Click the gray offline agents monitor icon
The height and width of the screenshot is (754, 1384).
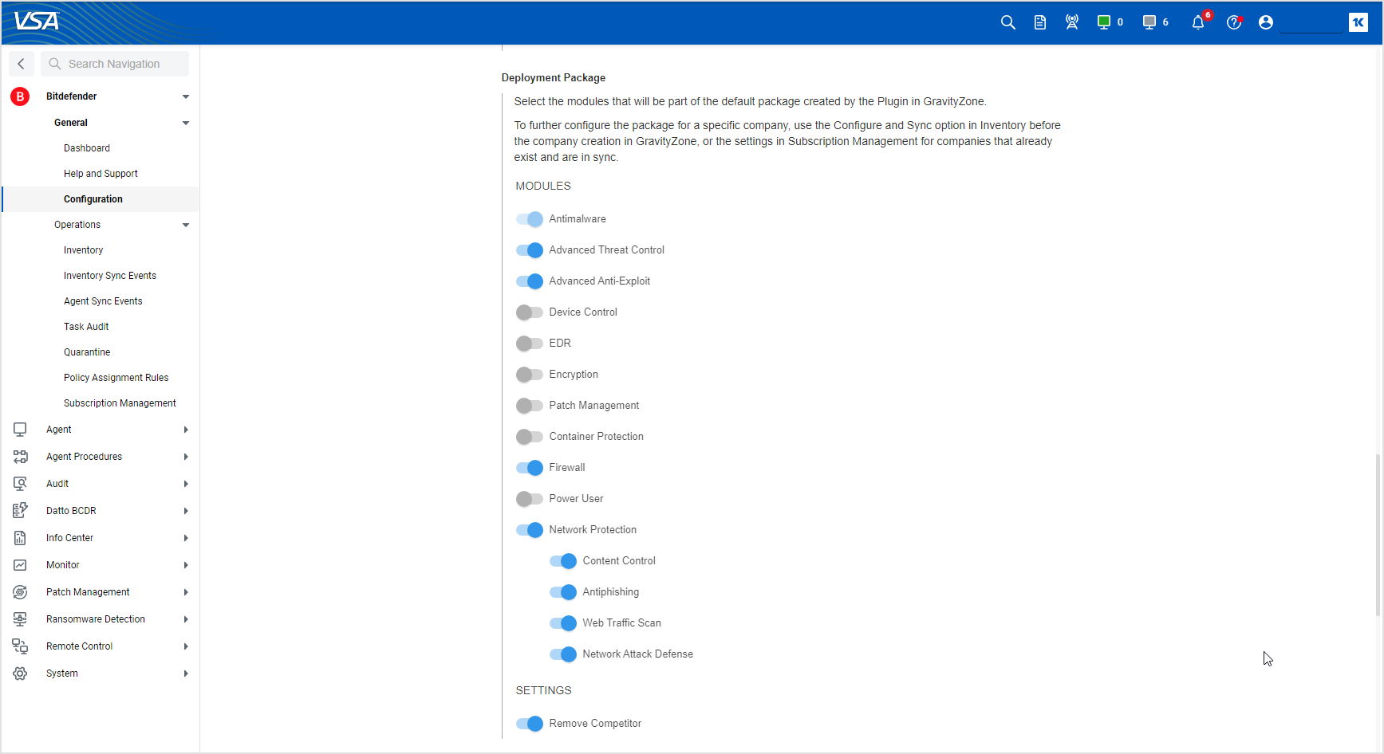point(1148,22)
